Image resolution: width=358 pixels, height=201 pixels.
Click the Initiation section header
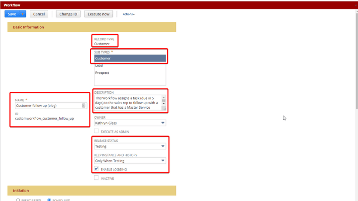(92, 191)
